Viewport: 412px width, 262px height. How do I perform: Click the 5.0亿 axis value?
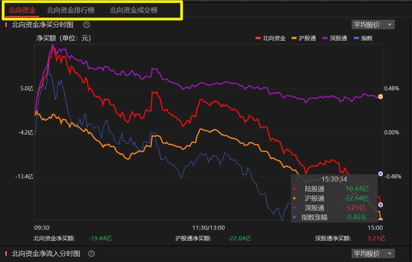(x=27, y=88)
